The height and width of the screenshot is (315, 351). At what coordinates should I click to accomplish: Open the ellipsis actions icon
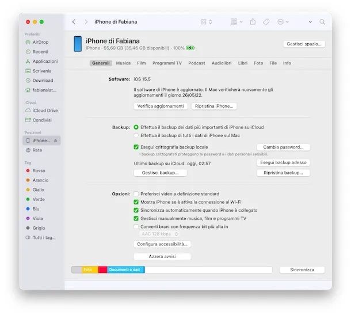(280, 22)
